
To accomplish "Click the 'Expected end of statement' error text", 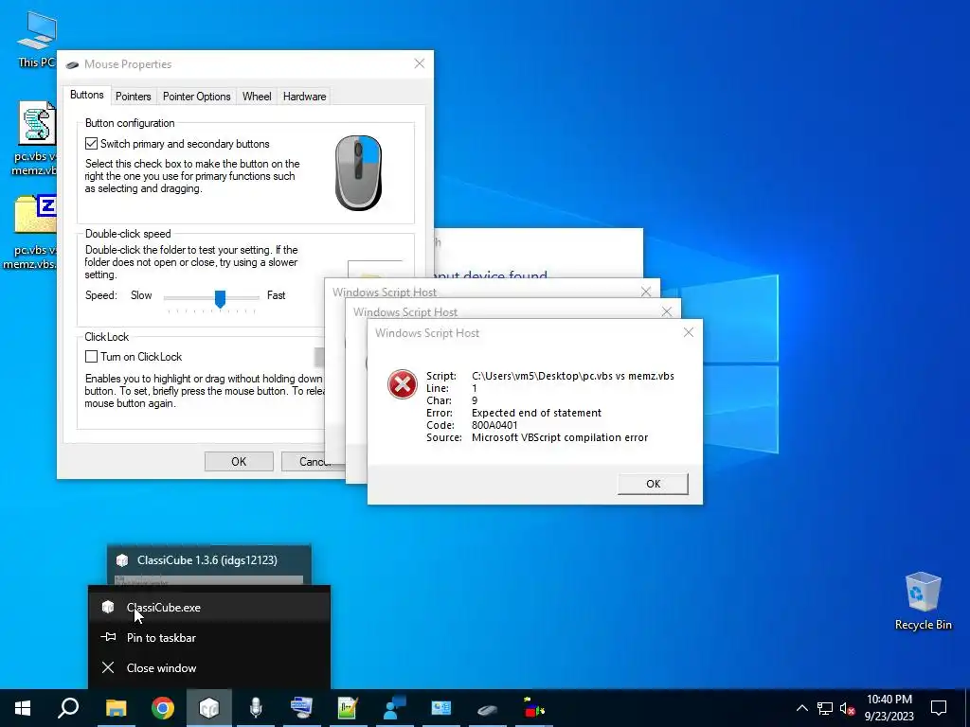I will 536,413.
